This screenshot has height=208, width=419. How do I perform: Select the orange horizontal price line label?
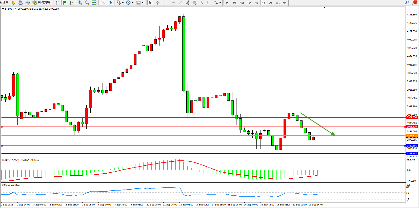pyautogui.click(x=412, y=136)
